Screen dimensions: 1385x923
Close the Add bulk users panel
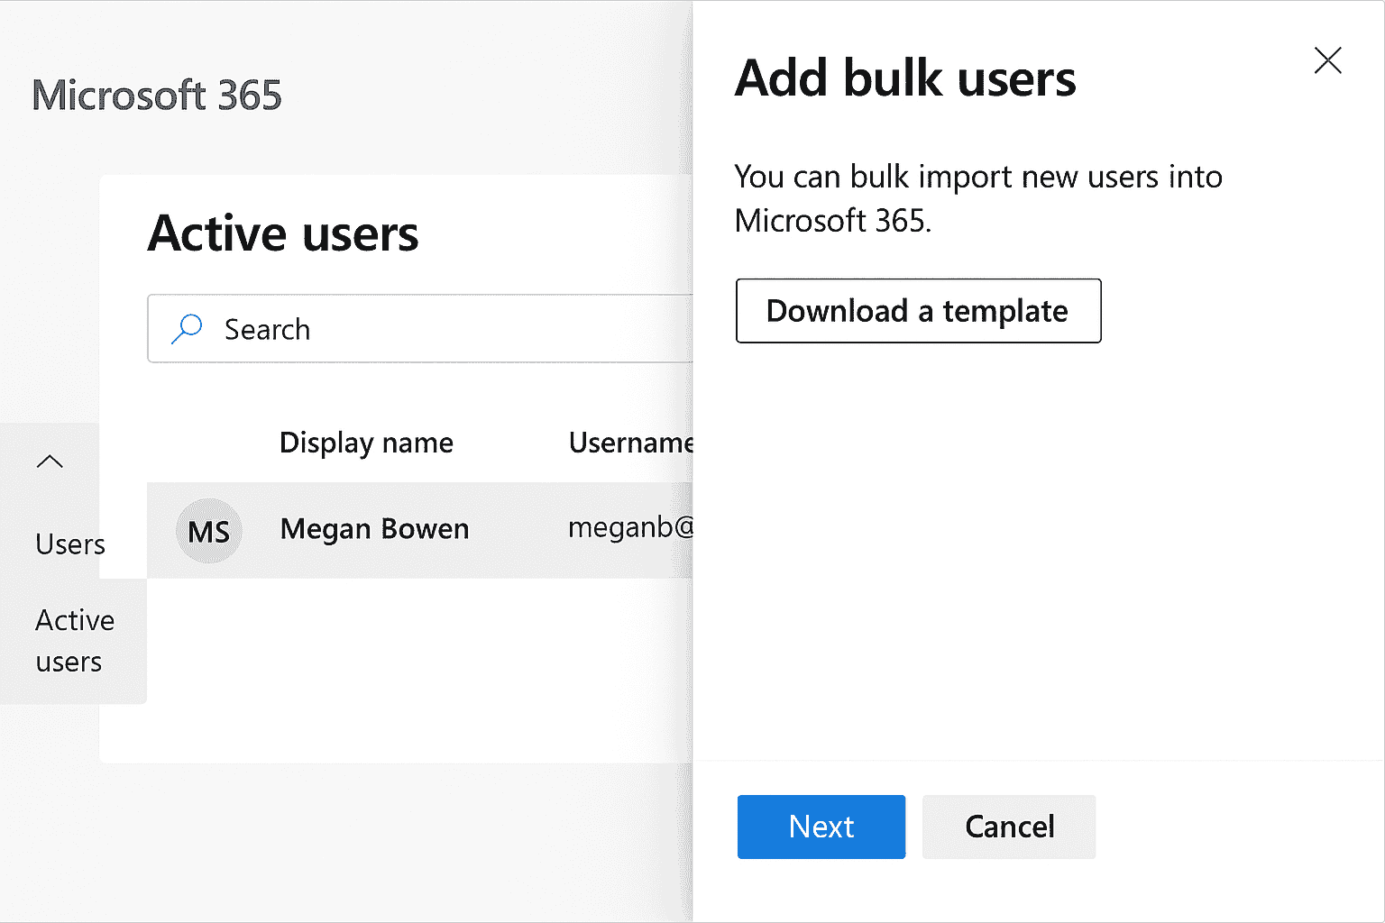[x=1327, y=60]
